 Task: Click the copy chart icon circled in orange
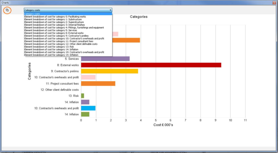tap(7, 10)
